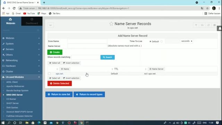Expand the Servers sidebar category

[x=21, y=49]
